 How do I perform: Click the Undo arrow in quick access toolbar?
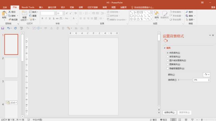point(8,28)
